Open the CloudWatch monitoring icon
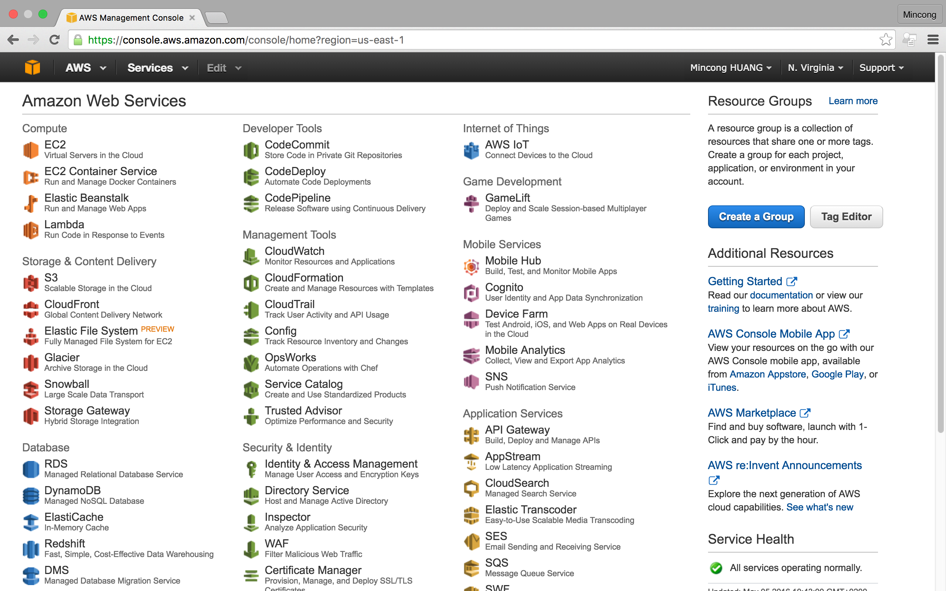946x591 pixels. point(251,255)
